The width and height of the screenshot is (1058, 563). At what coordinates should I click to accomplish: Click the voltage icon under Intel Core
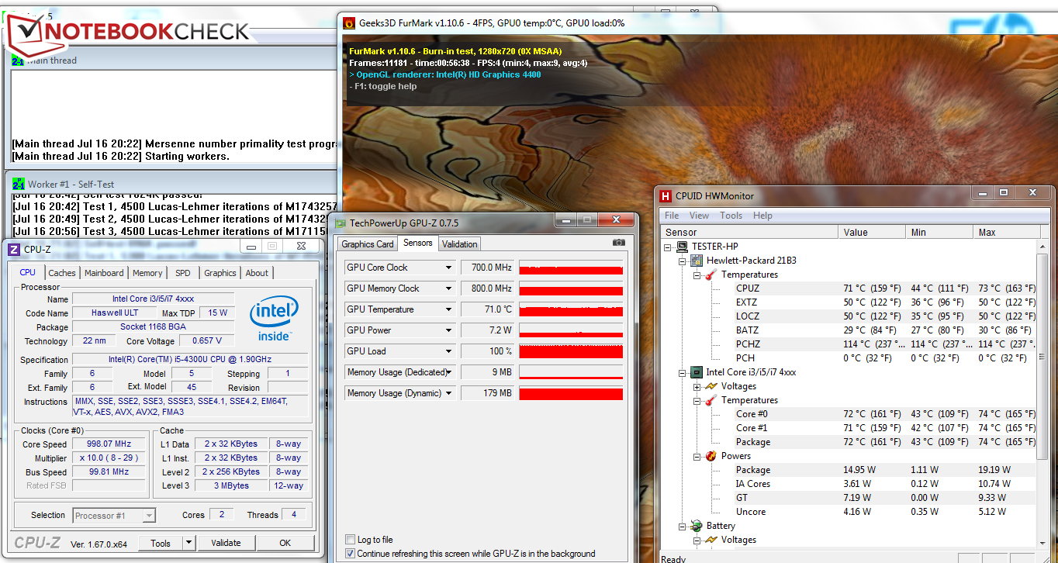coord(711,386)
